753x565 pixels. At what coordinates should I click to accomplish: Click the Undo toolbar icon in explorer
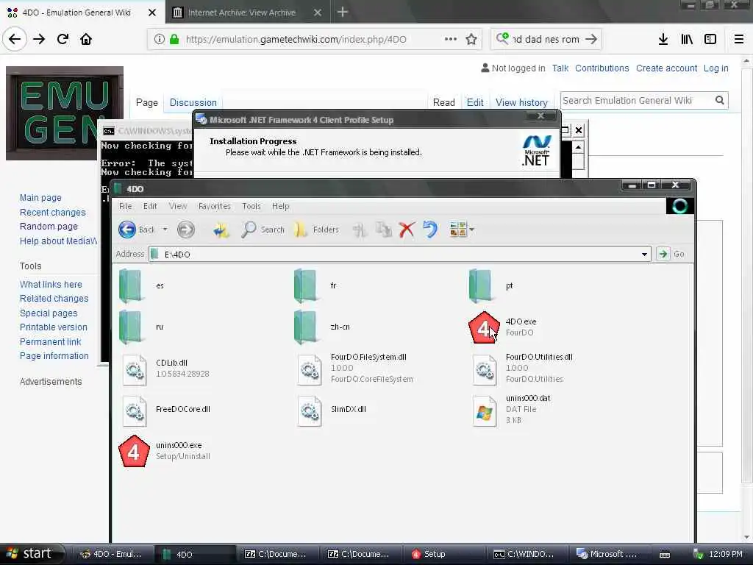(x=430, y=230)
